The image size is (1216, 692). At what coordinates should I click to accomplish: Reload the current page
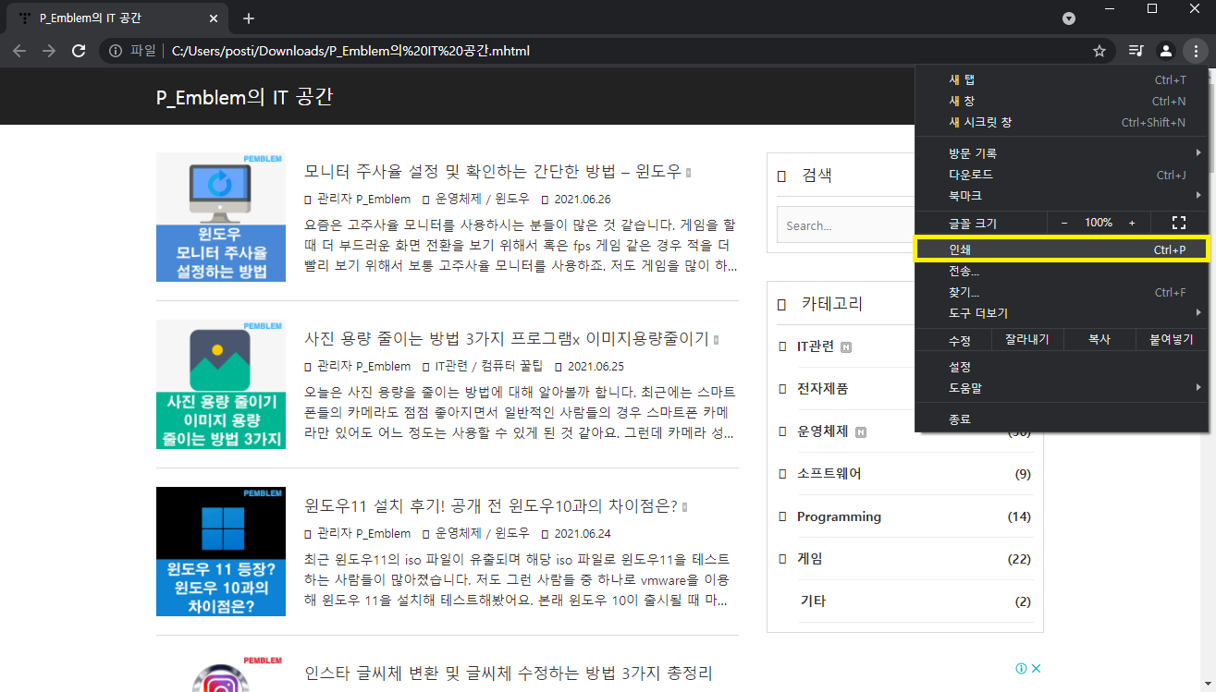click(x=78, y=51)
